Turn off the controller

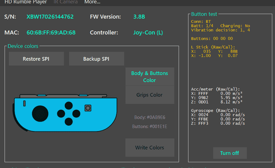(x=230, y=153)
